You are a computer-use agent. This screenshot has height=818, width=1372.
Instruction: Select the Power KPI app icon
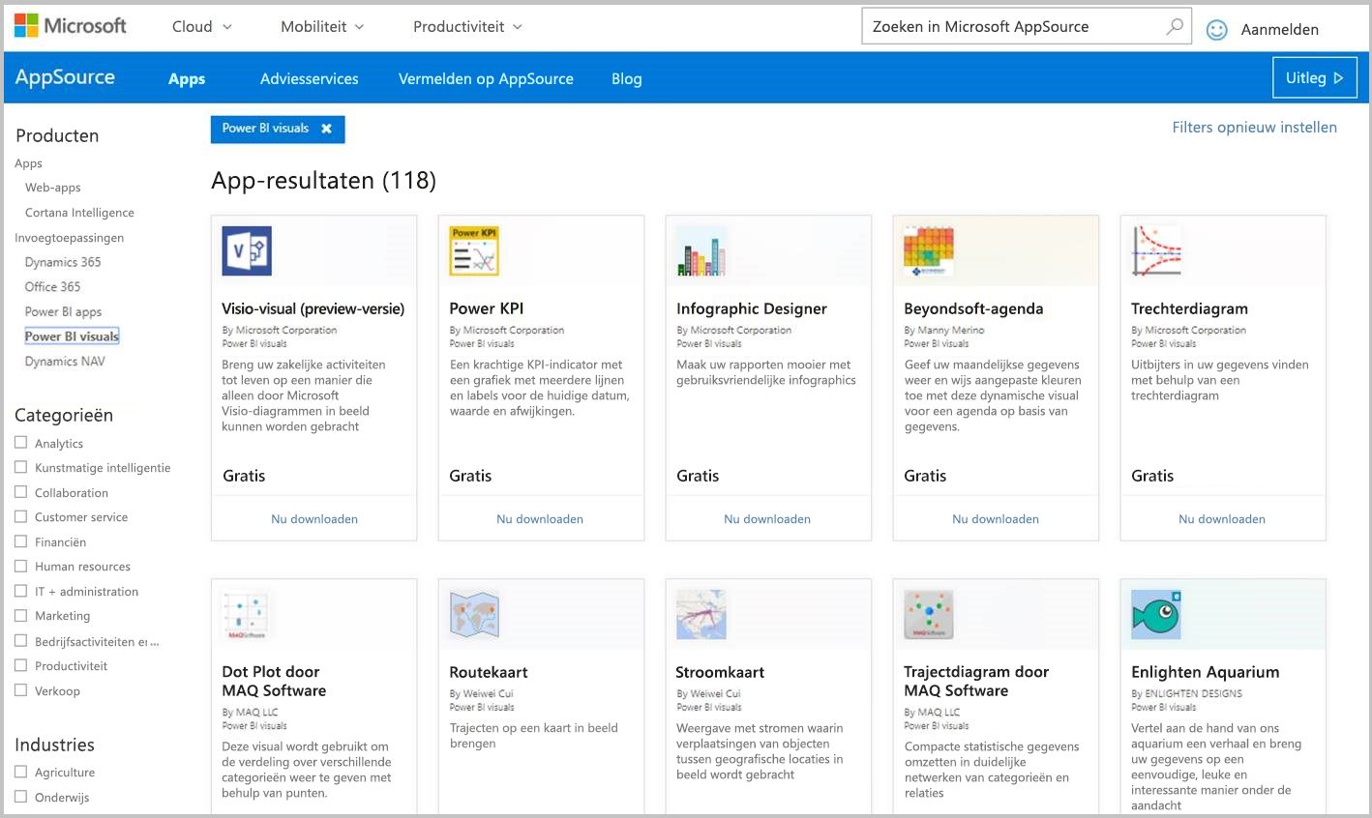click(x=473, y=249)
